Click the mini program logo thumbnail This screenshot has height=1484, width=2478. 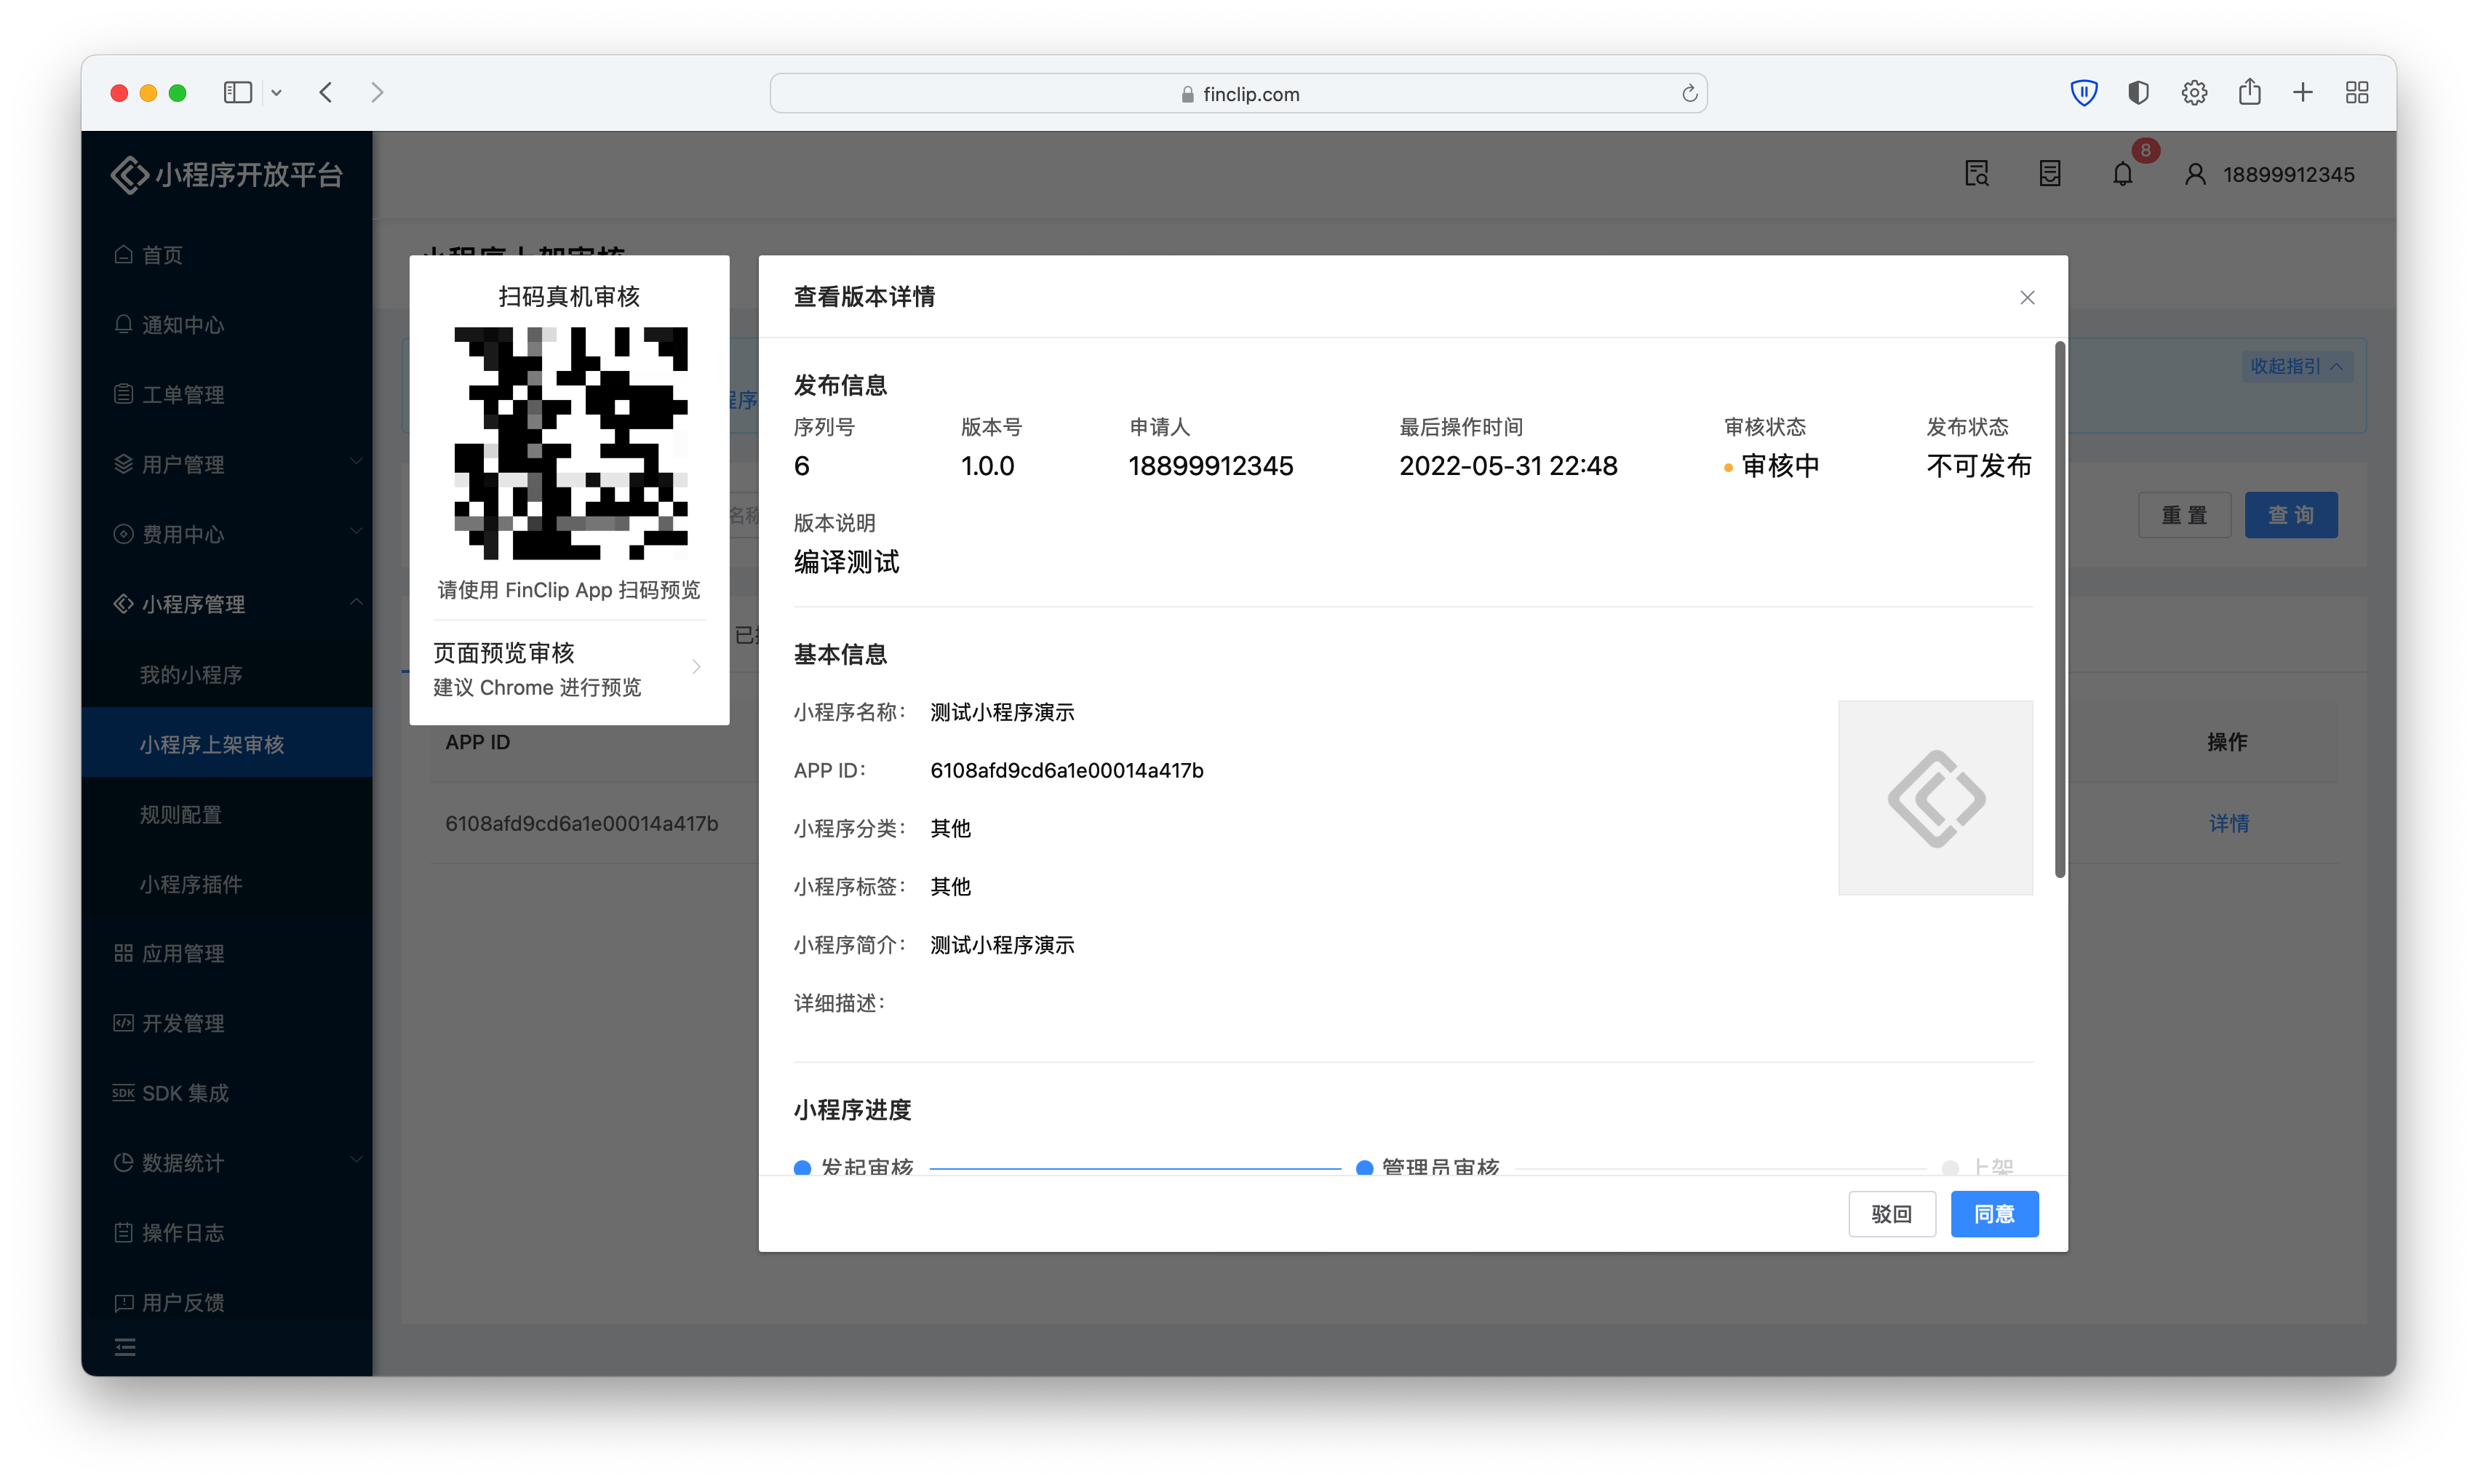click(1935, 798)
